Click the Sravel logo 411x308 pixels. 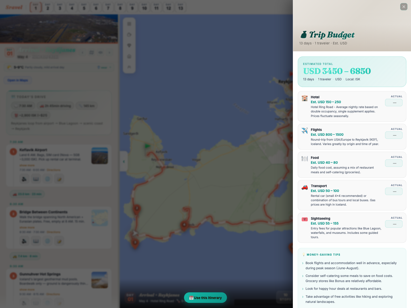pyautogui.click(x=15, y=7)
